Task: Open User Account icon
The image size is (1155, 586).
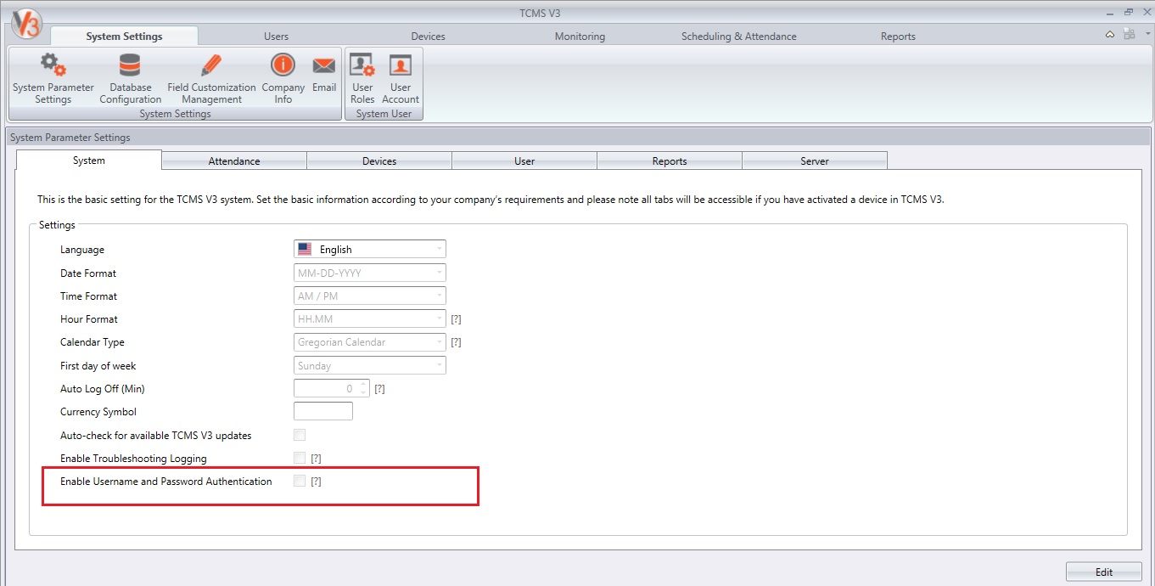Action: pyautogui.click(x=401, y=78)
